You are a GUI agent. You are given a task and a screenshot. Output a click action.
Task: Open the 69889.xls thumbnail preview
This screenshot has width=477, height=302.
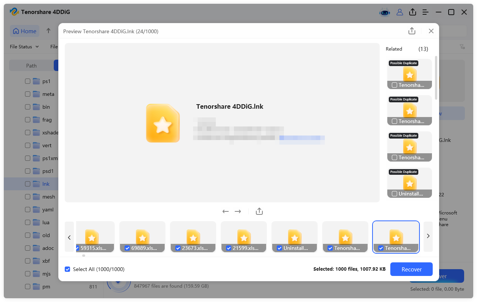click(x=142, y=237)
